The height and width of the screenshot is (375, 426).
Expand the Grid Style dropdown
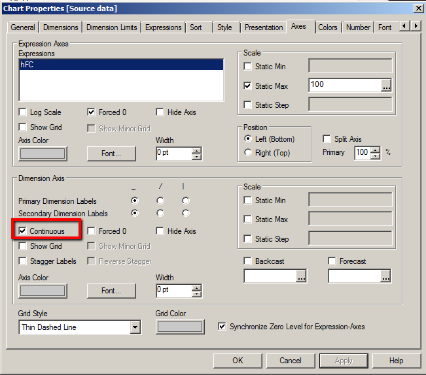[135, 327]
